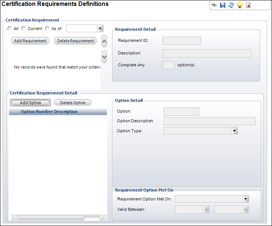The height and width of the screenshot is (226, 272).
Task: Open the As of date dropdown
Action: (x=99, y=29)
